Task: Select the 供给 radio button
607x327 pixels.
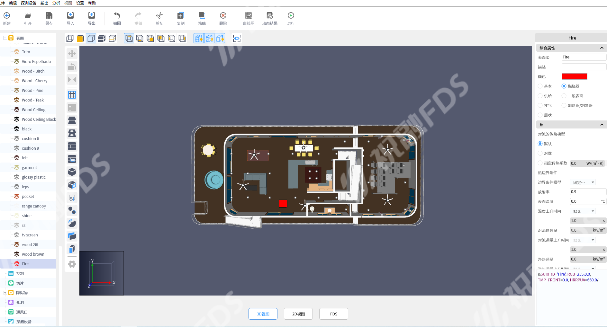Action: [x=540, y=96]
